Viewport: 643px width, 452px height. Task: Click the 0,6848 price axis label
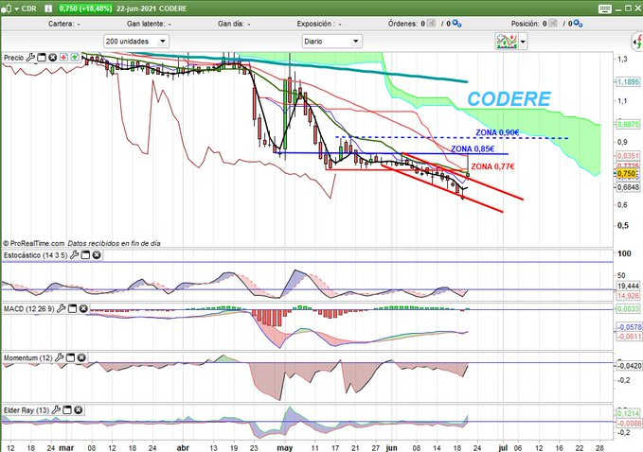tap(628, 187)
